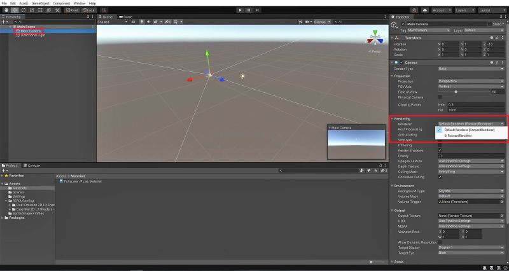509x271 pixels.
Task: Select Default Renderer (ForwardRenderer) option
Action: click(x=471, y=130)
